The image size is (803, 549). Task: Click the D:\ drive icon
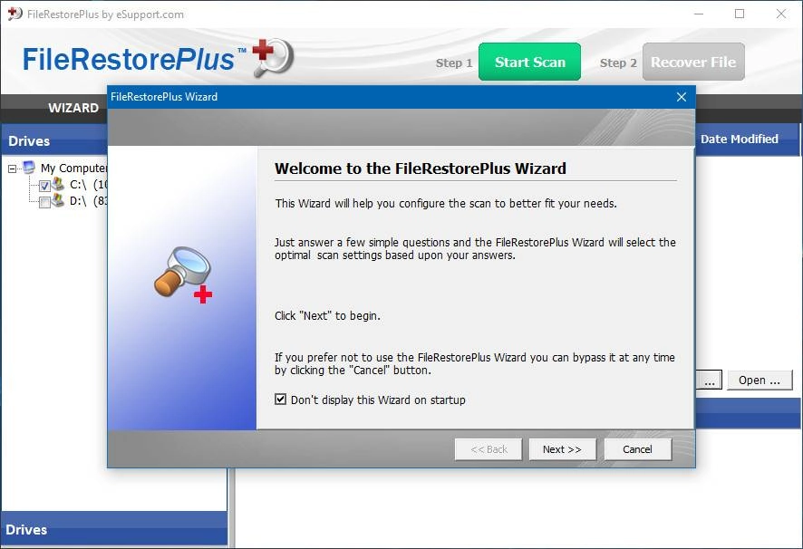pos(58,199)
